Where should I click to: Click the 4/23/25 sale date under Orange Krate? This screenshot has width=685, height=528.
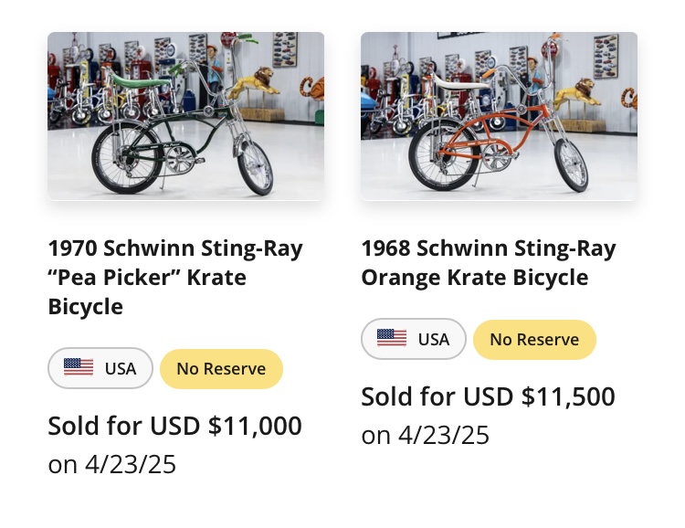(x=443, y=435)
